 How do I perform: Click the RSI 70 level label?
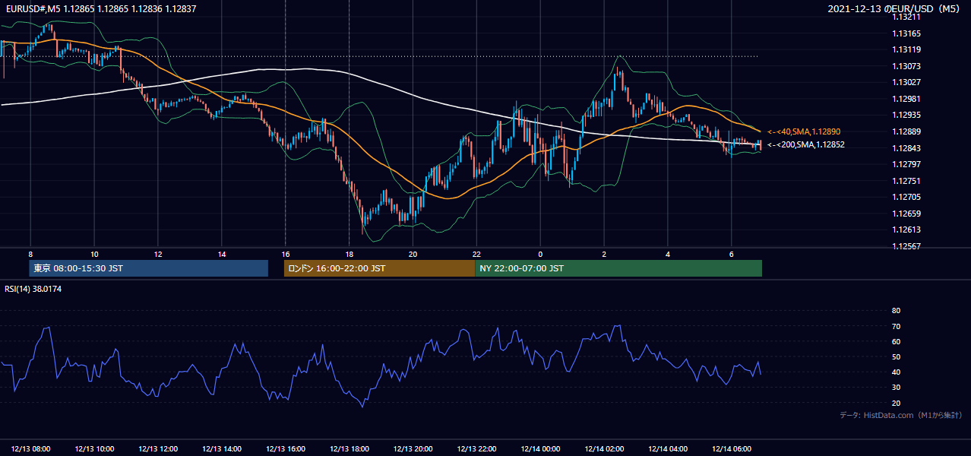[x=896, y=326]
